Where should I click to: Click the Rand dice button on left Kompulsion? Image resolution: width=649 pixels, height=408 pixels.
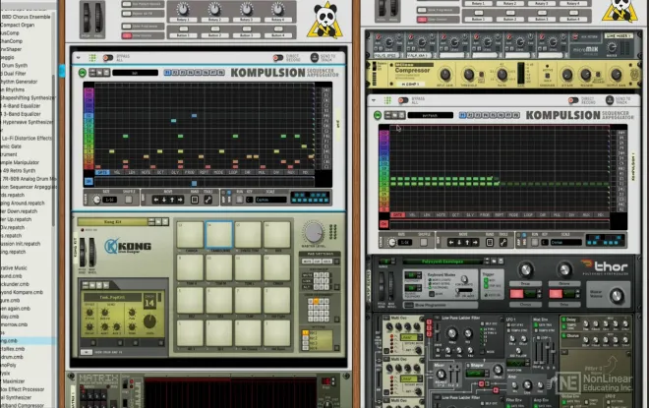pyautogui.click(x=195, y=200)
